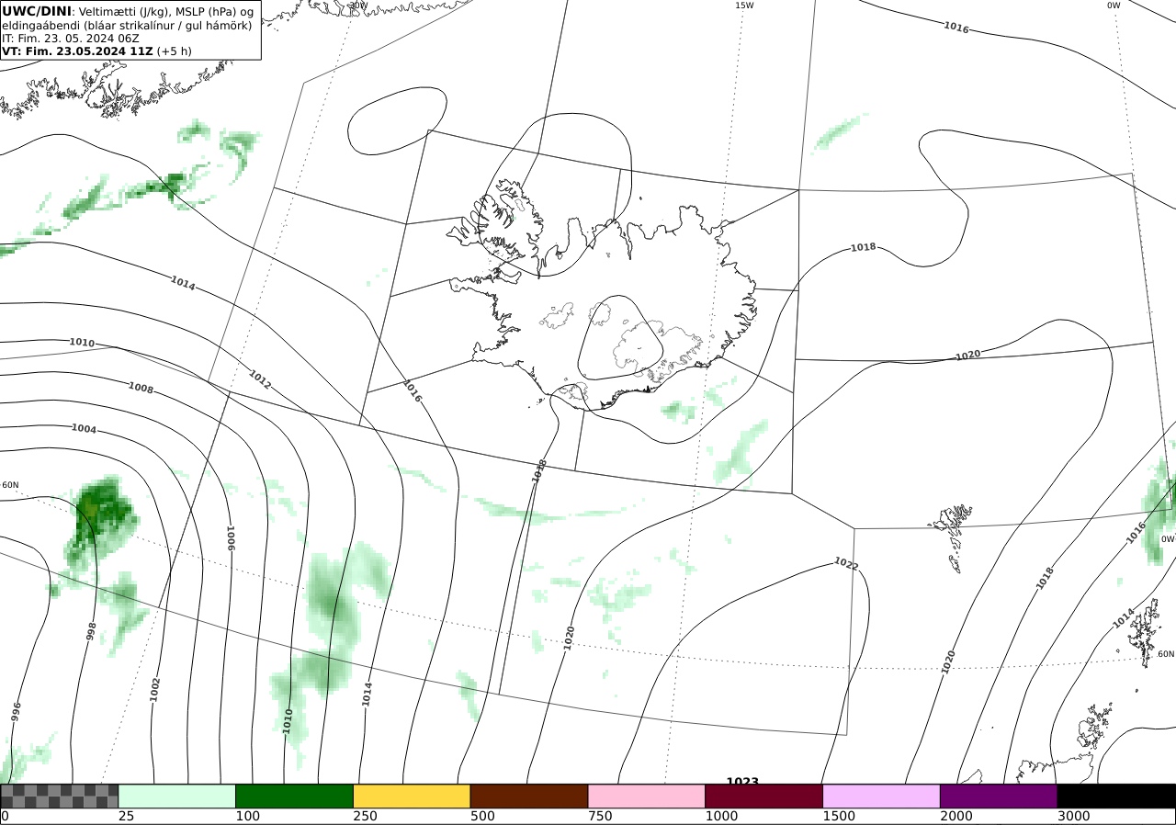Select the pink 750–1000 legend swatch
Screen dimensions: 1176x825
coord(647,796)
